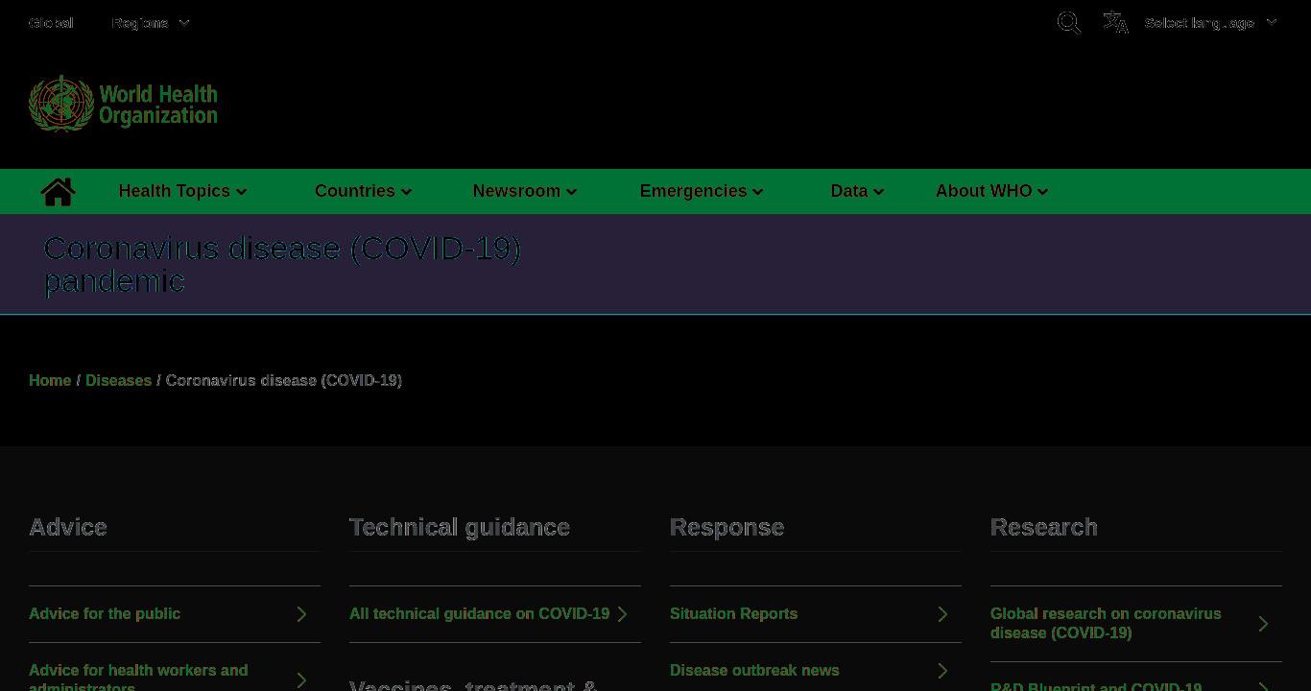Click arrow beside All technical guidance on COVID-19

point(622,614)
